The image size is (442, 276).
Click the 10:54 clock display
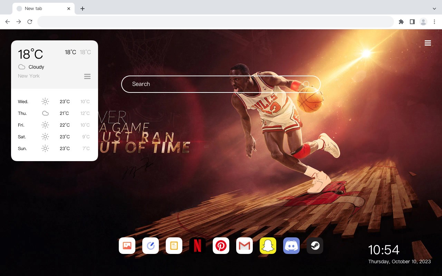pyautogui.click(x=384, y=250)
